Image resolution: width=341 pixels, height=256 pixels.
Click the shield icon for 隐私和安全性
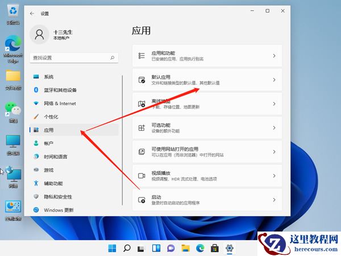(x=36, y=197)
